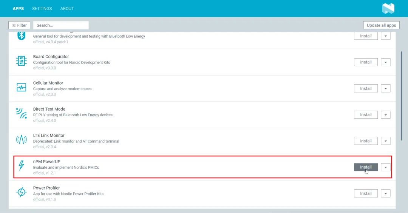Click the Bluetooth Low Energy app icon
The width and height of the screenshot is (408, 213).
[22, 36]
